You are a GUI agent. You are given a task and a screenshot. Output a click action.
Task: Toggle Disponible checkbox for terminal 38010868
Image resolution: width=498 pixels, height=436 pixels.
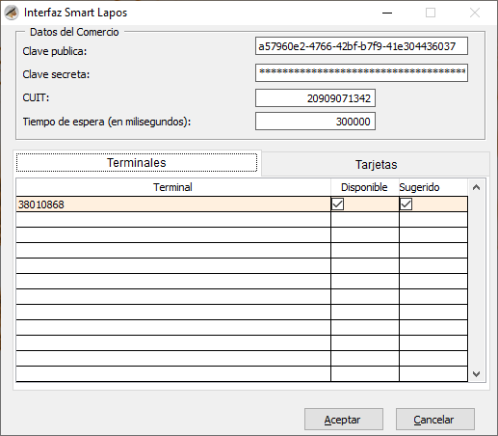pyautogui.click(x=338, y=204)
